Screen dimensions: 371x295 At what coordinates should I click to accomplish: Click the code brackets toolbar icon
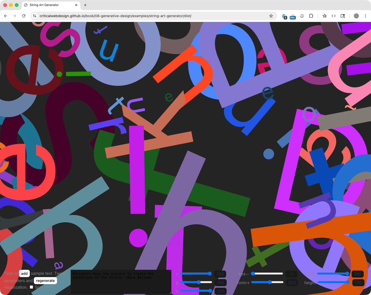click(333, 16)
